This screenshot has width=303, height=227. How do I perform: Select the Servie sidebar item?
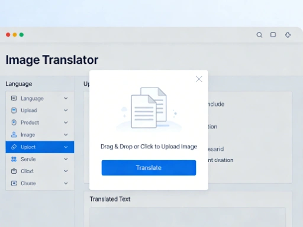(40, 159)
